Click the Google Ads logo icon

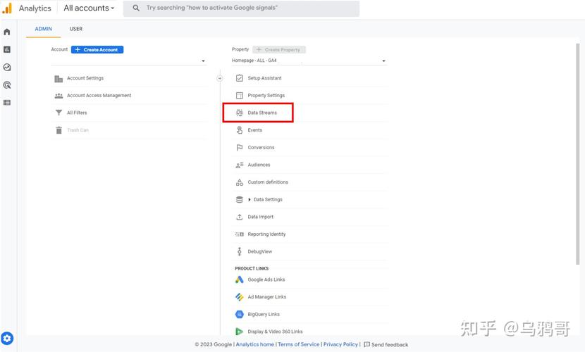coord(240,279)
